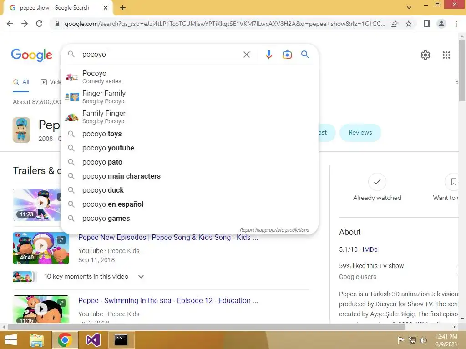Bookmark this tab with star icon
Image resolution: width=466 pixels, height=349 pixels.
pyautogui.click(x=409, y=24)
